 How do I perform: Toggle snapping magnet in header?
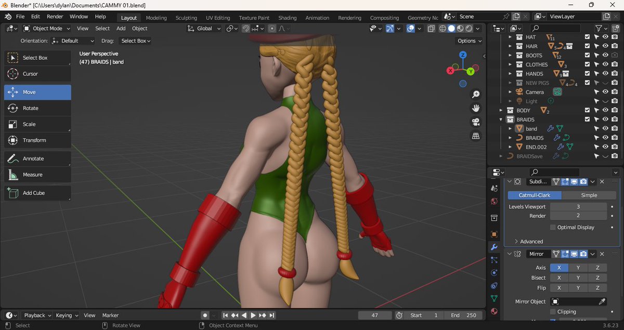tap(245, 29)
